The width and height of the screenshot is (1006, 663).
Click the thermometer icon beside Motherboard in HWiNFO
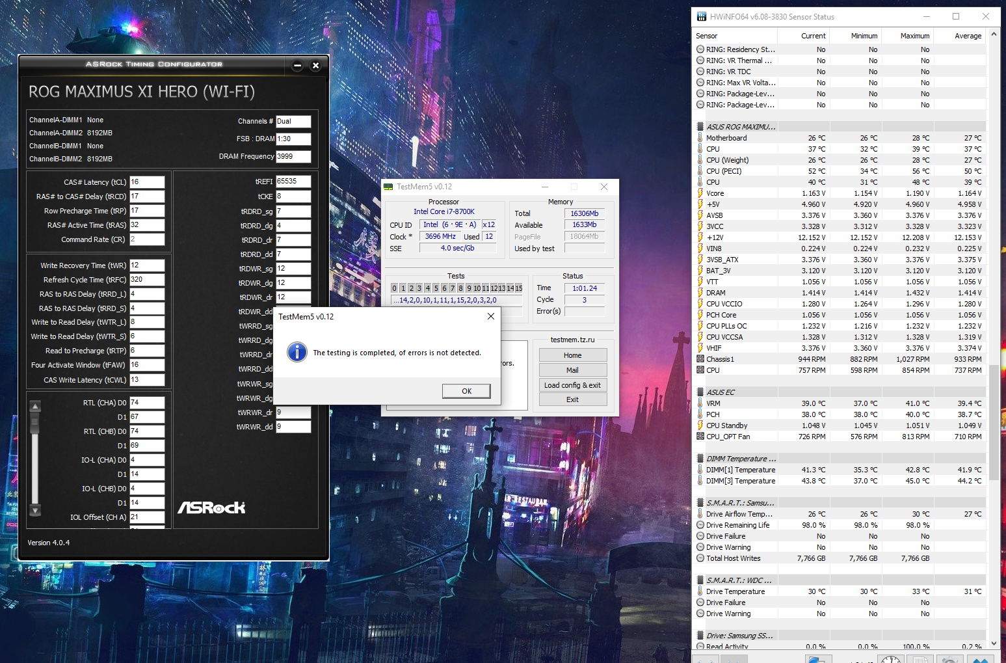[x=700, y=138]
